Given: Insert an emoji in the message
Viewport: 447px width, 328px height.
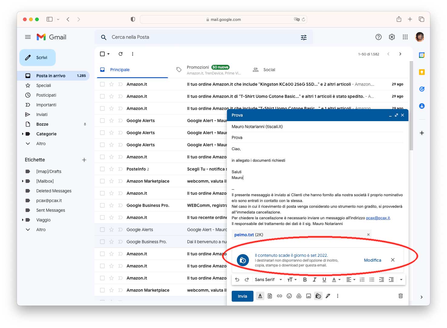Looking at the screenshot, I should click(x=289, y=296).
